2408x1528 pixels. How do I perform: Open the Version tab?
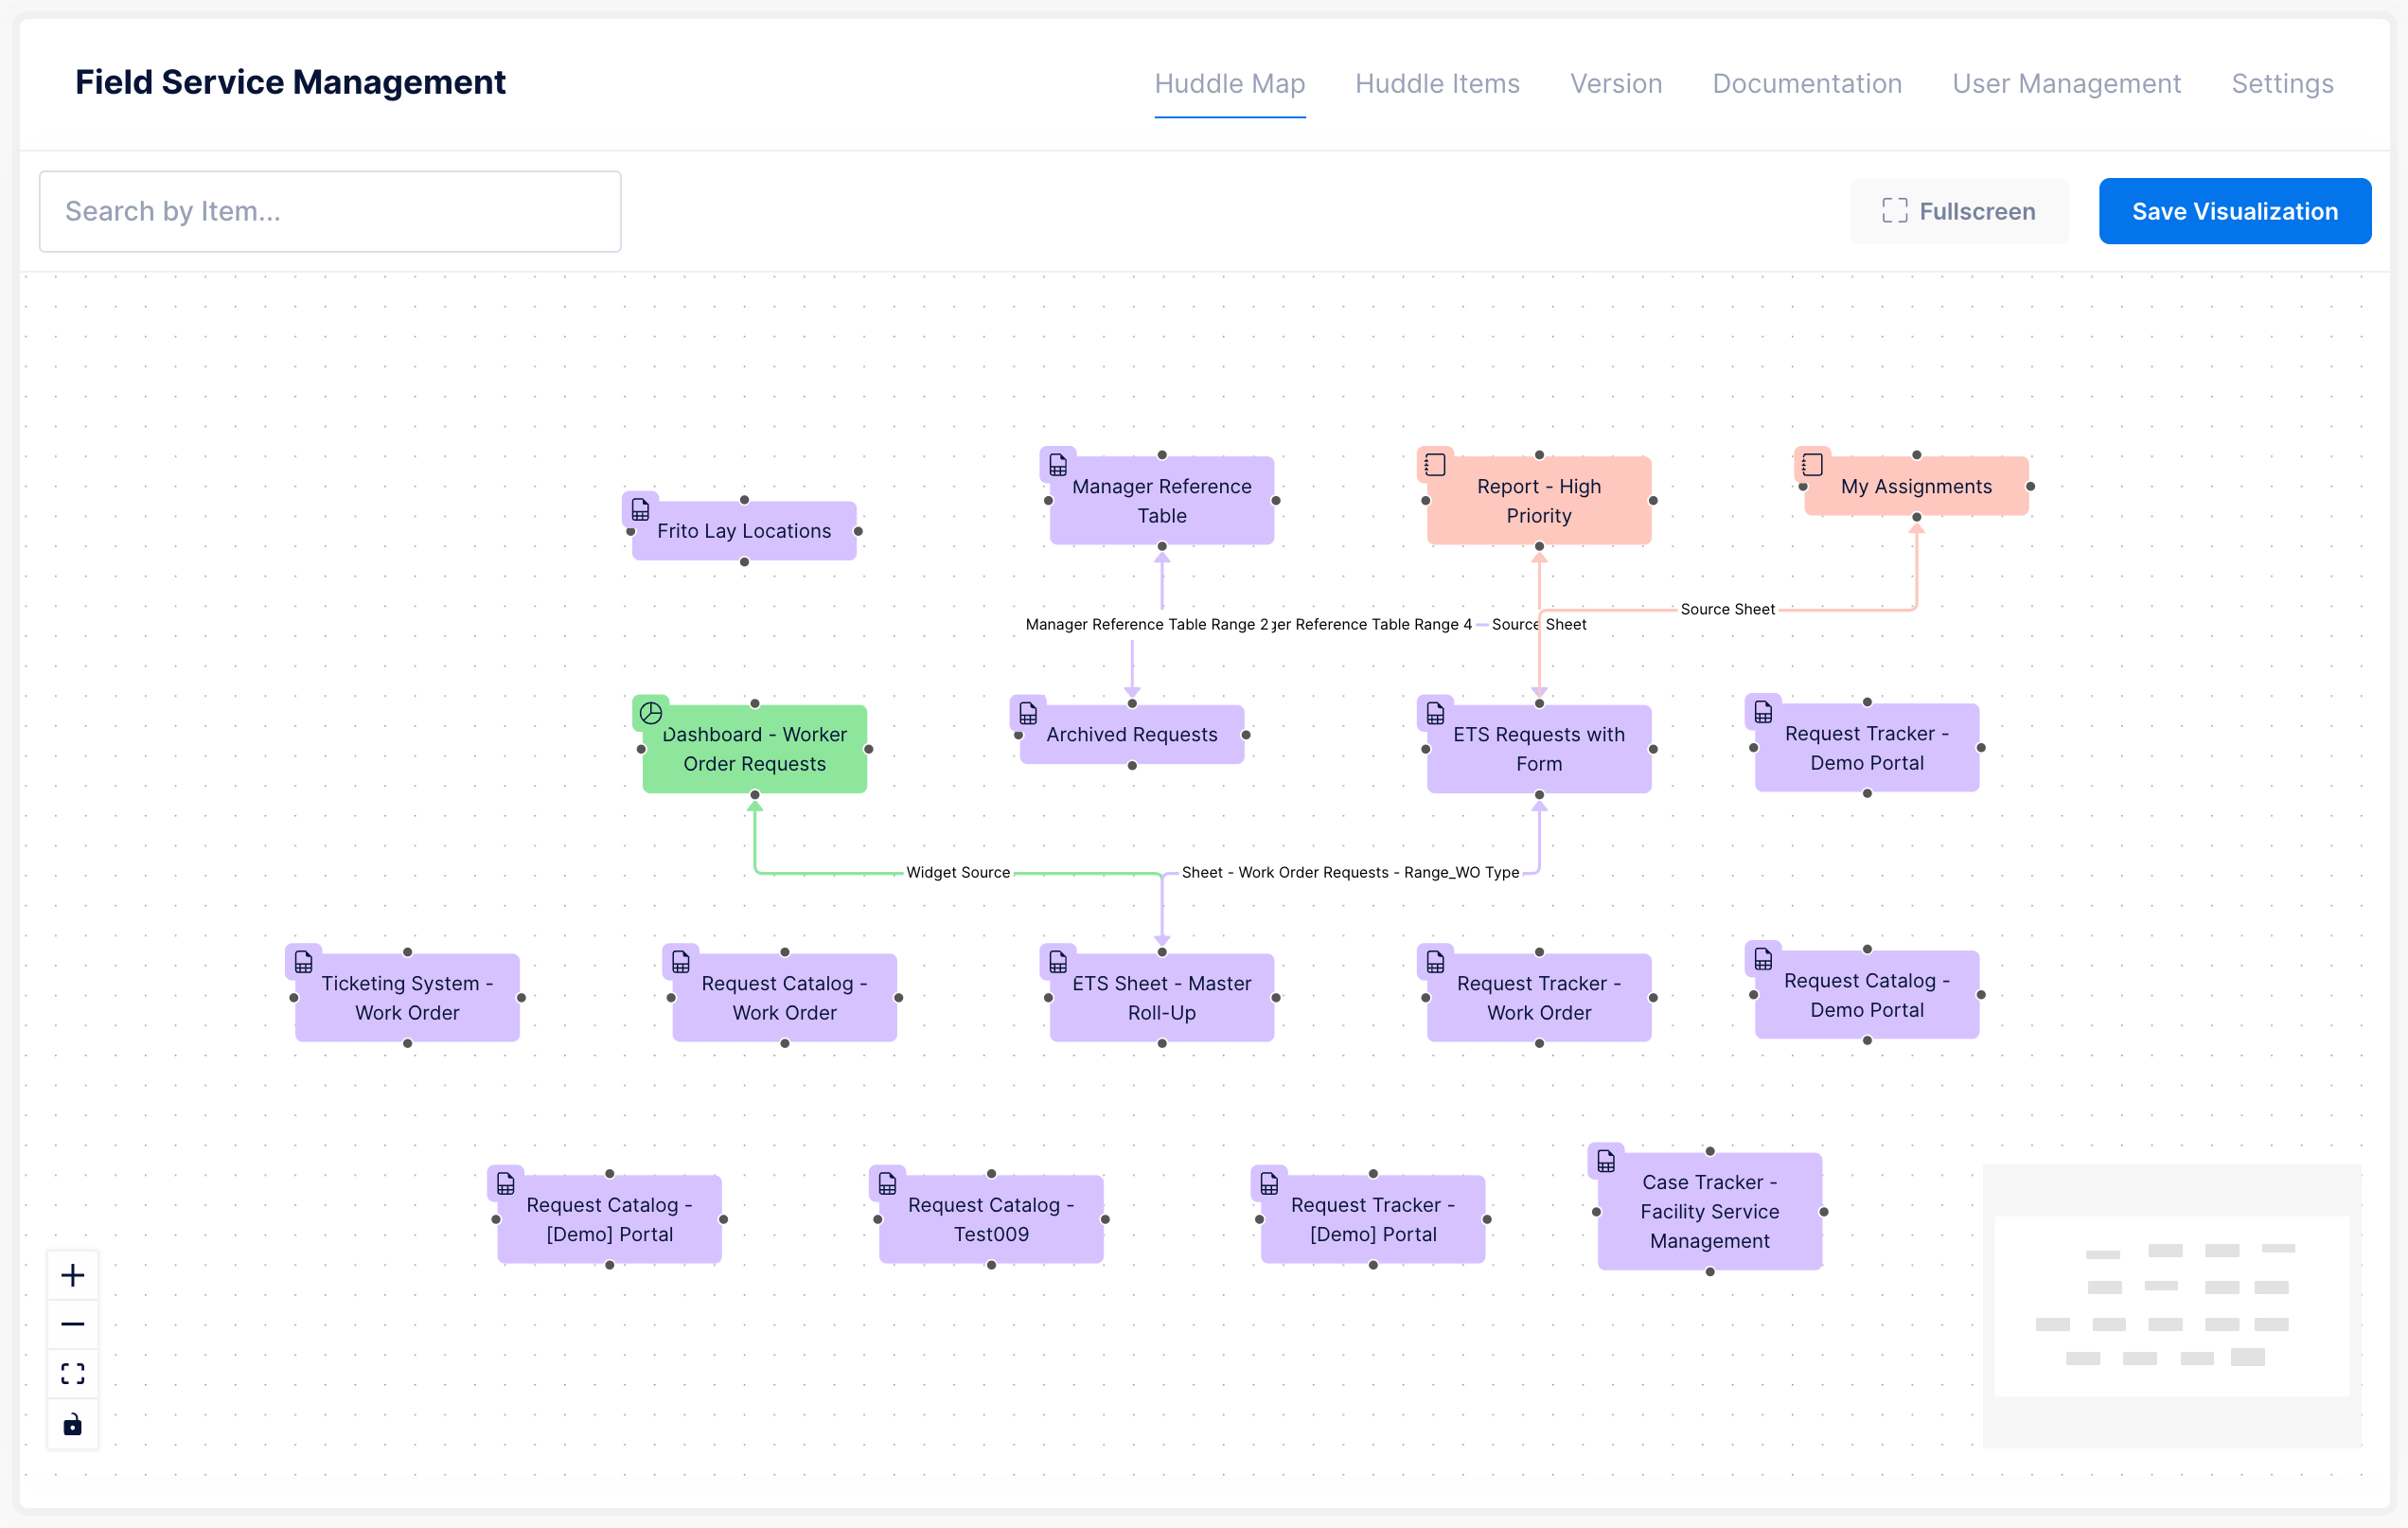[x=1616, y=84]
